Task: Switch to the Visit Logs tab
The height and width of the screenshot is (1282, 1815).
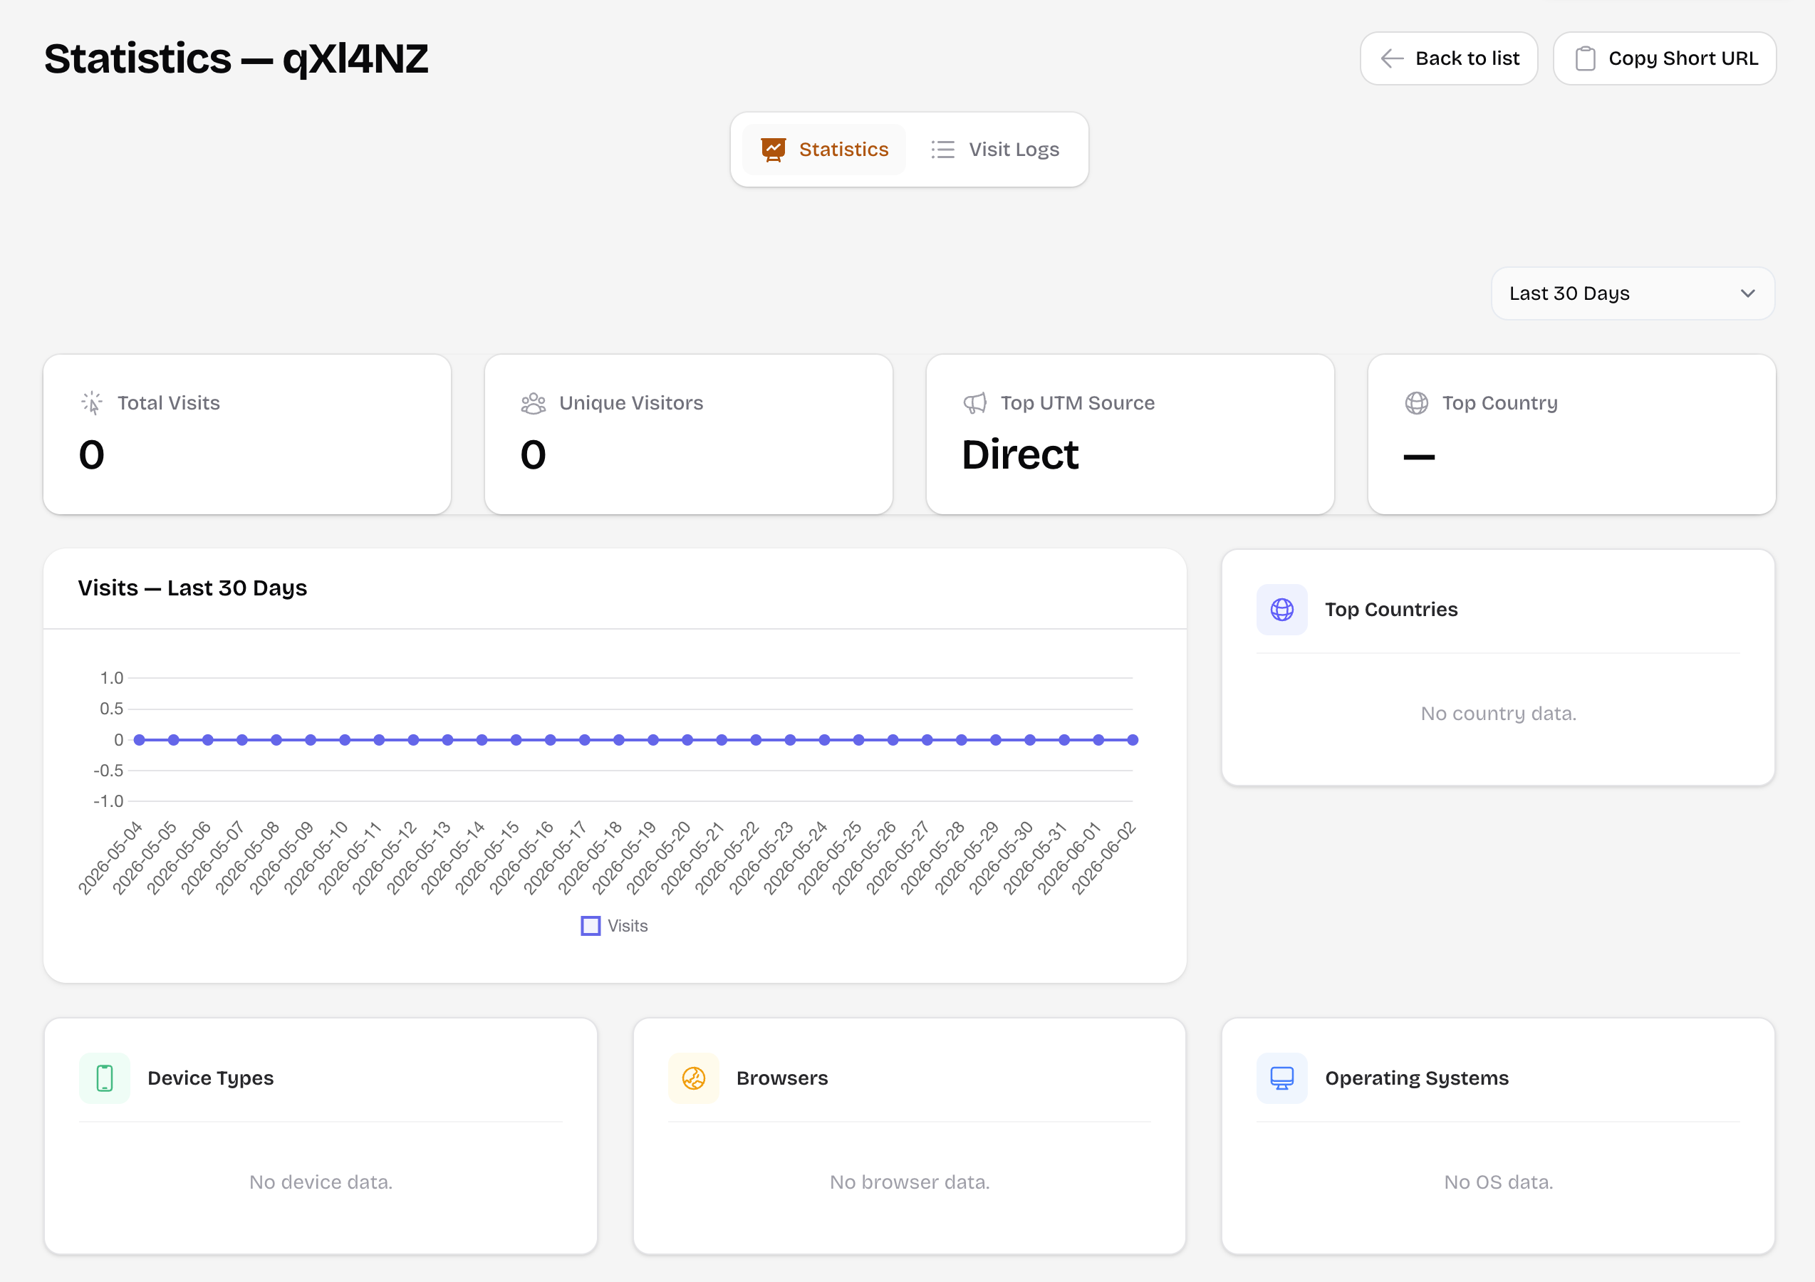Action: (x=994, y=150)
